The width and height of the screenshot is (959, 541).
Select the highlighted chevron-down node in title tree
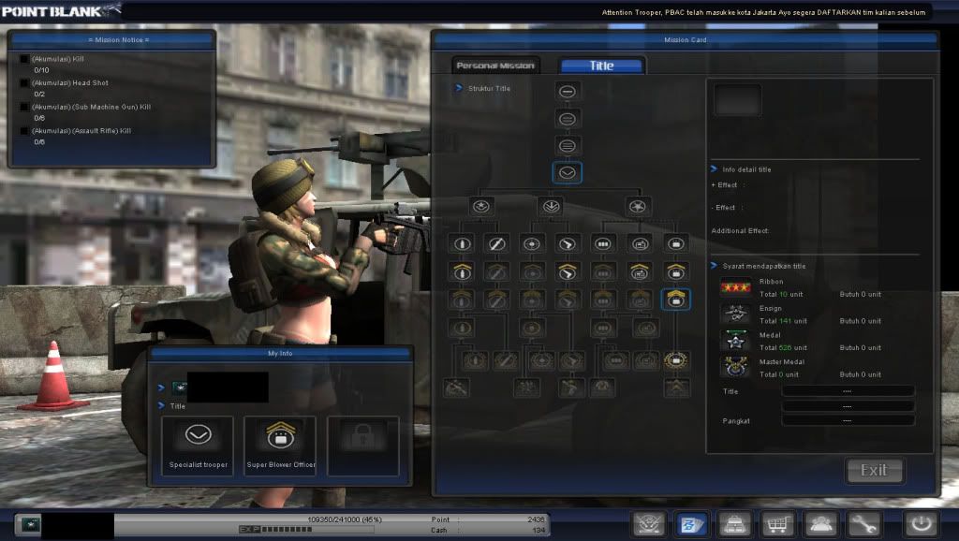[567, 173]
